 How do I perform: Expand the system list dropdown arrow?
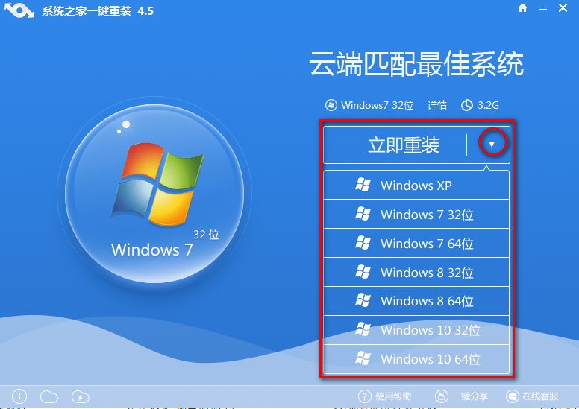pos(492,143)
